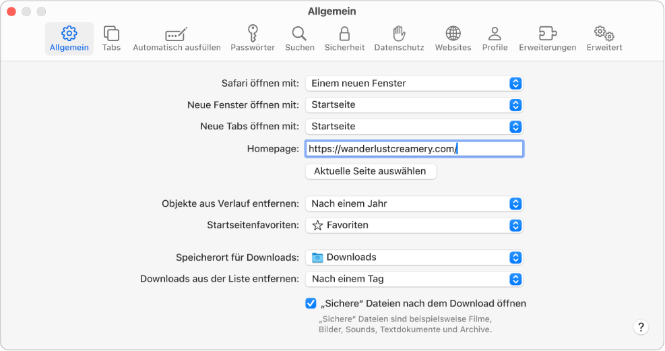This screenshot has width=665, height=351.
Task: Select the Allgemein tab
Action: pos(69,38)
